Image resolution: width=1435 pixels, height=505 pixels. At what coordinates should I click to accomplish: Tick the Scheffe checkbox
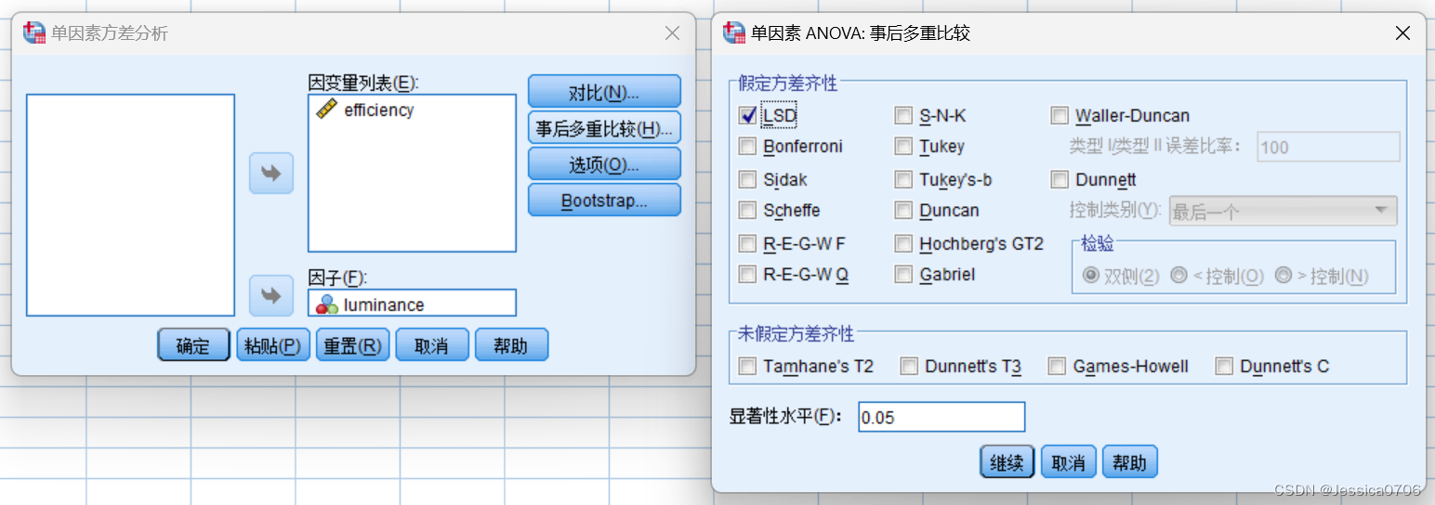pyautogui.click(x=747, y=211)
